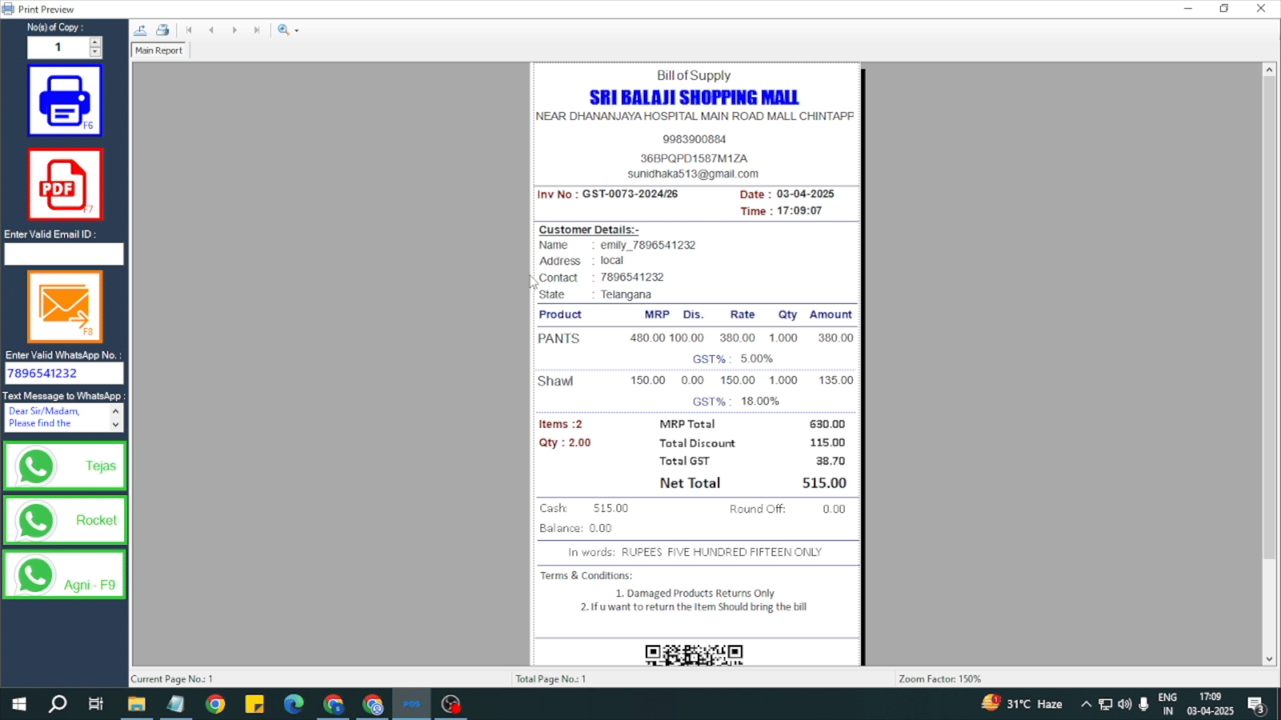Open the zoom level dropdown arrow
The image size is (1281, 720).
(x=297, y=31)
